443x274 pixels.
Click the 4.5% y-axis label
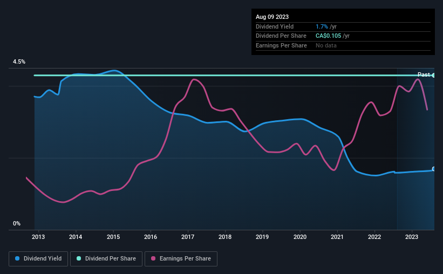tap(19, 61)
